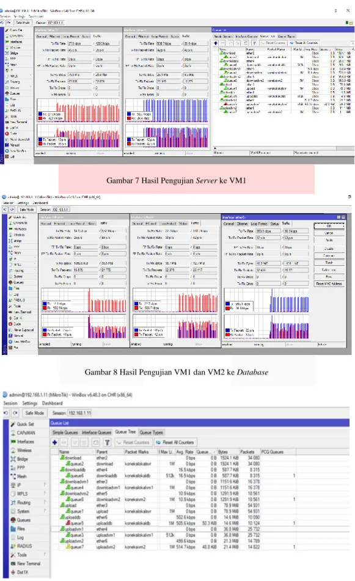355x581 pixels.
Task: Click Undo arrow beside Safe Mode, Queue List window
Action: point(6,413)
